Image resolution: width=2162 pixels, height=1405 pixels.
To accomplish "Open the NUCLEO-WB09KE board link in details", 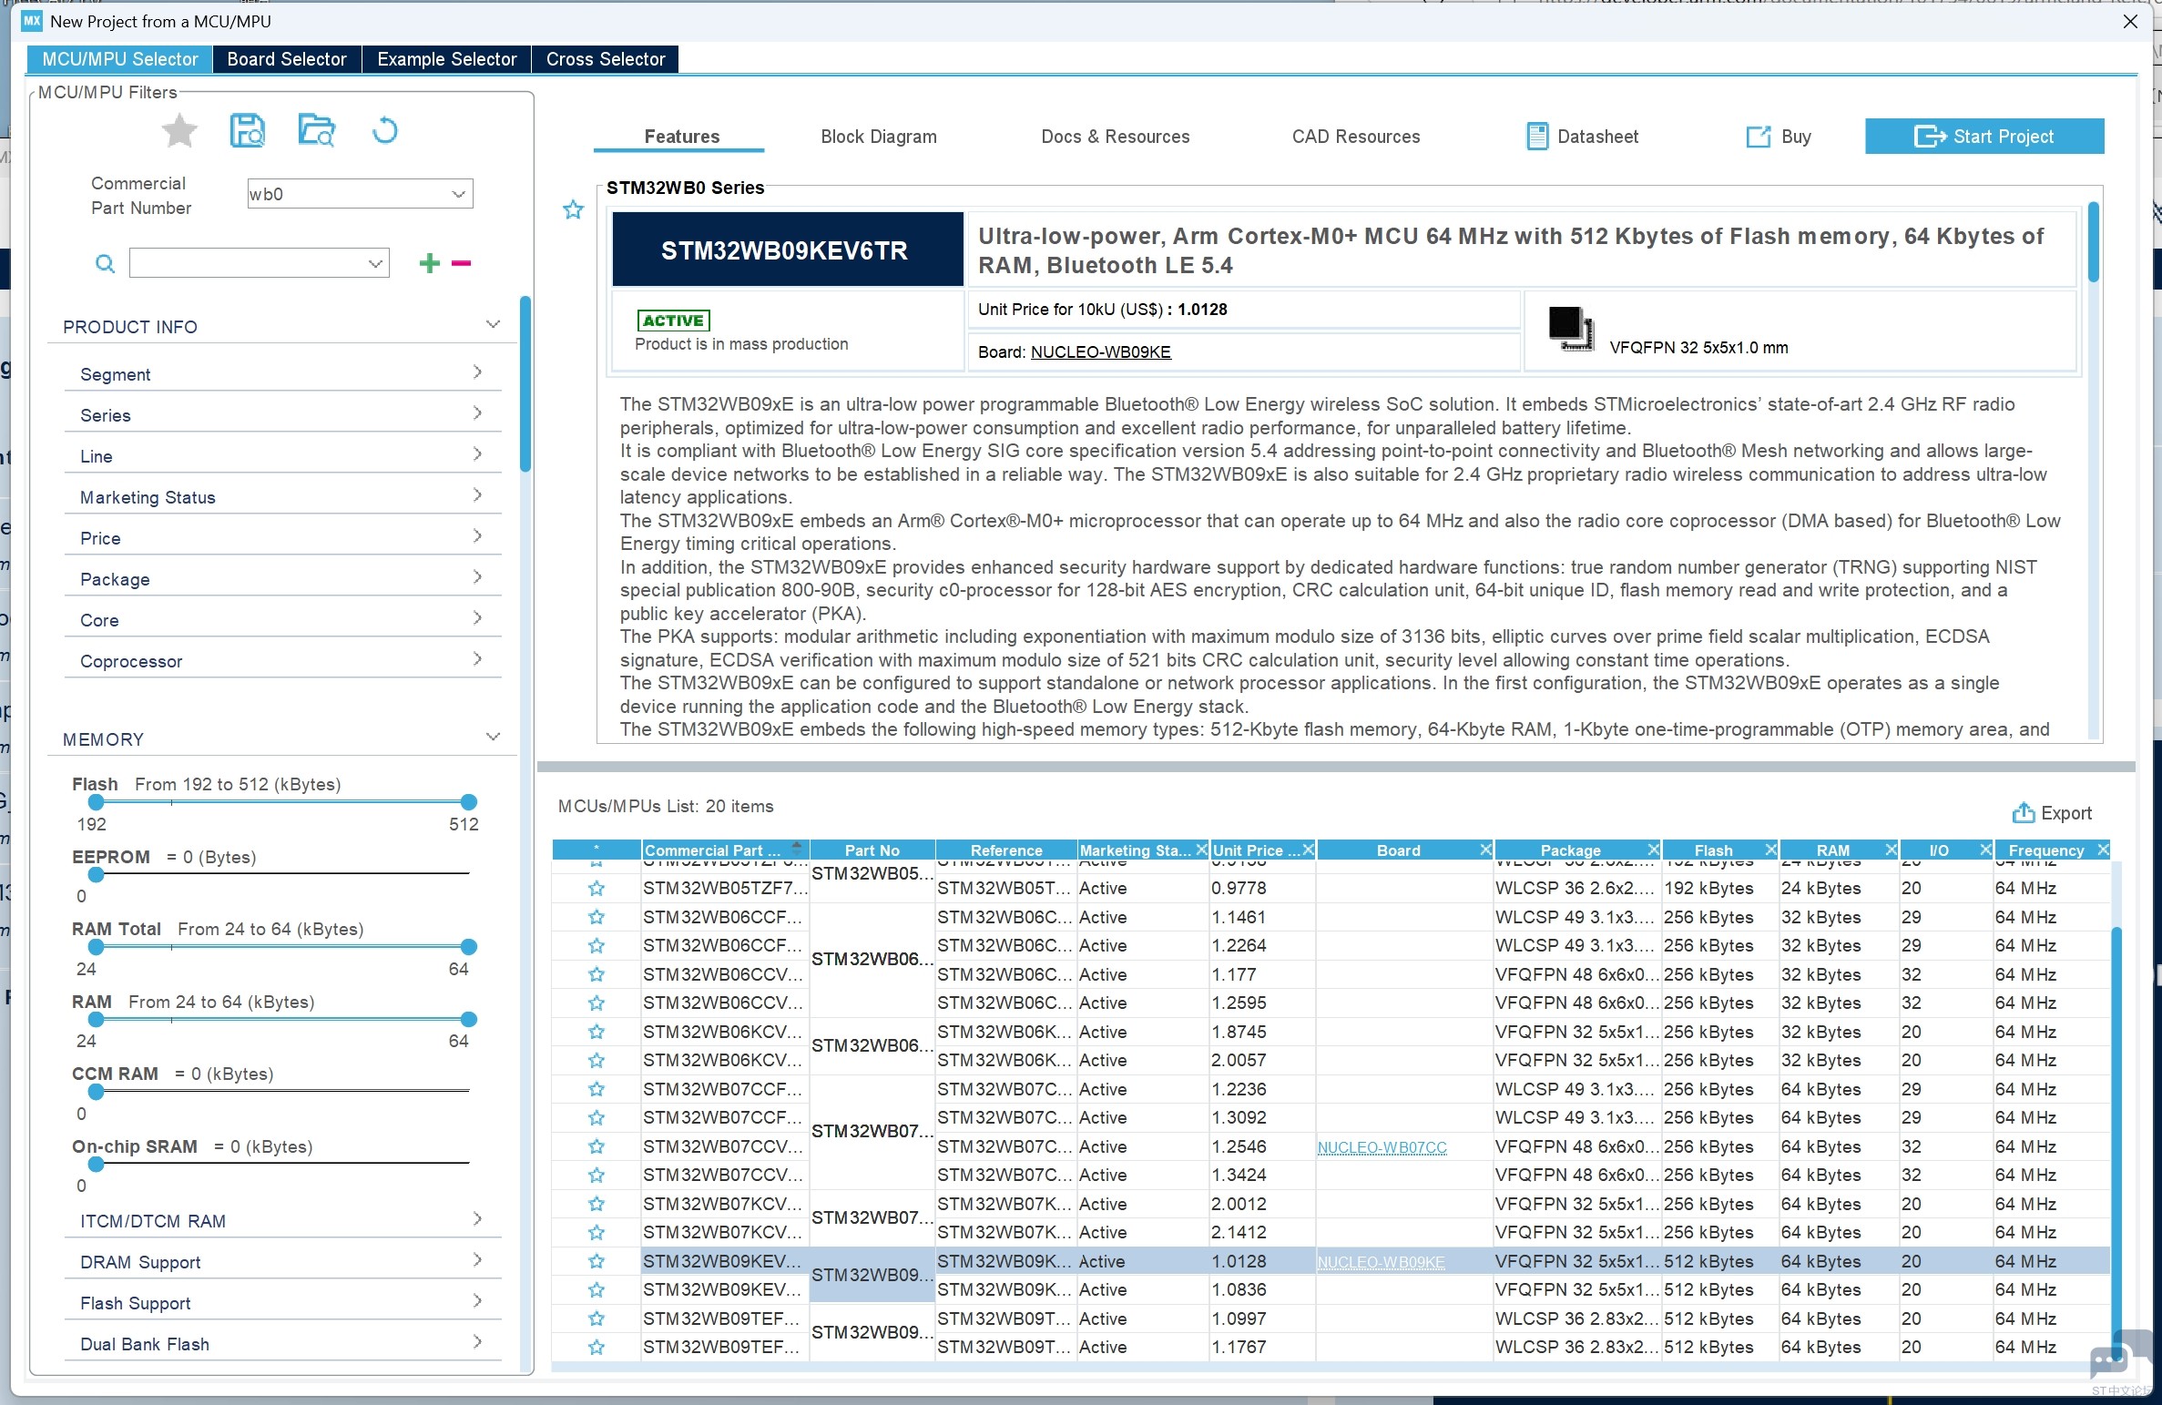I will tap(1100, 352).
